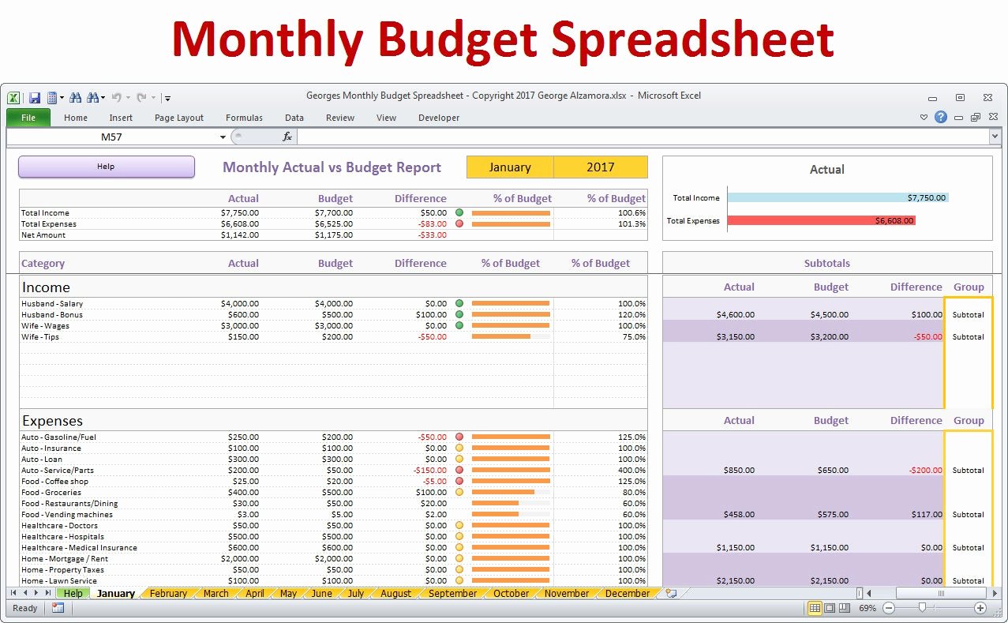
Task: Open the second Find icon's dropdown arrow
Action: tap(103, 99)
